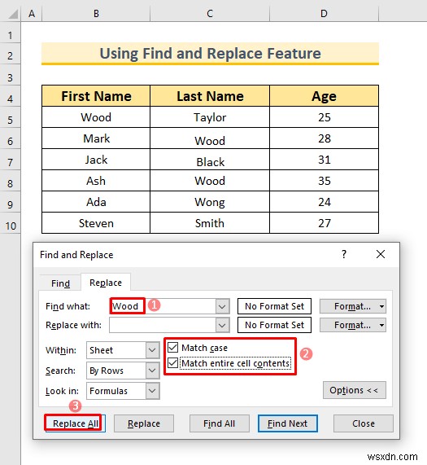
Task: Click the Find Next button
Action: tap(288, 423)
